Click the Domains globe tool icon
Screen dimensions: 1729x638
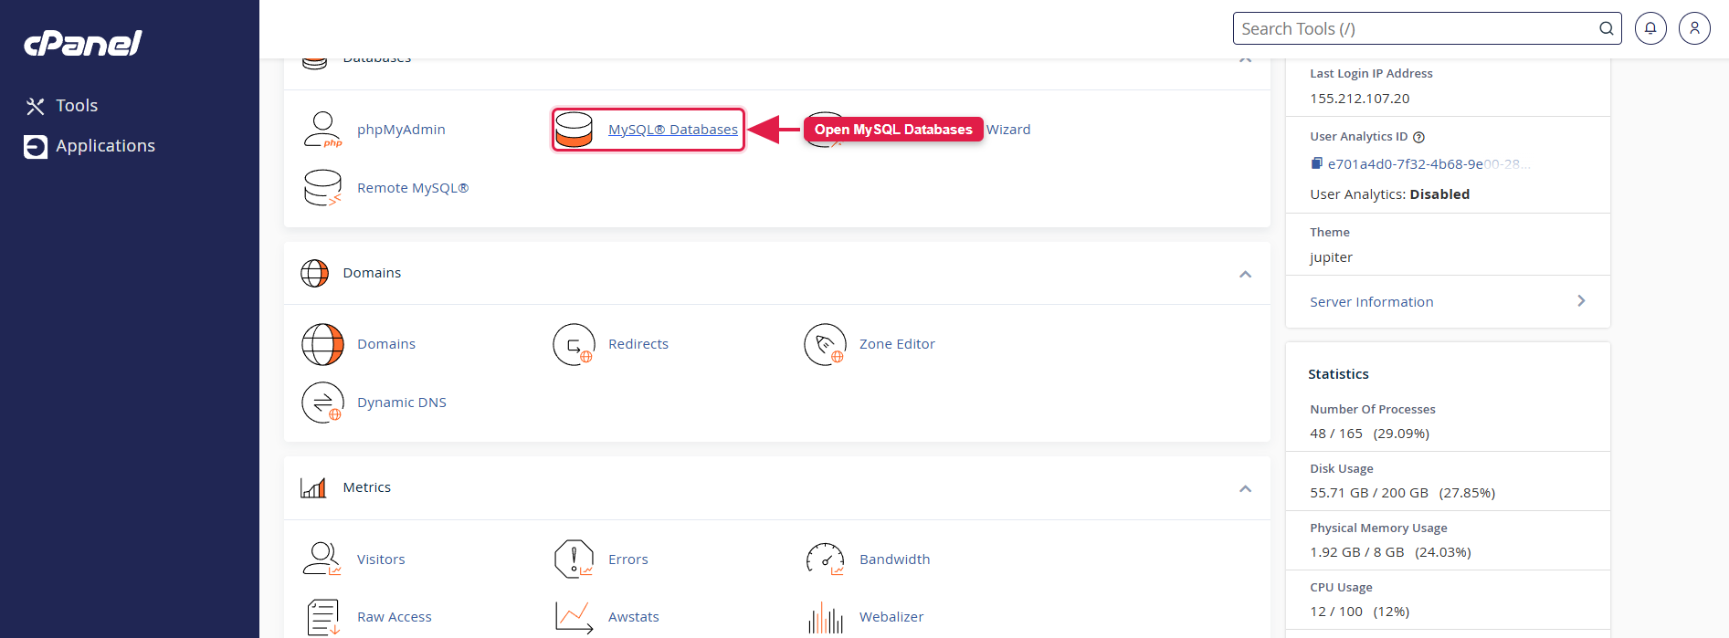click(x=322, y=344)
